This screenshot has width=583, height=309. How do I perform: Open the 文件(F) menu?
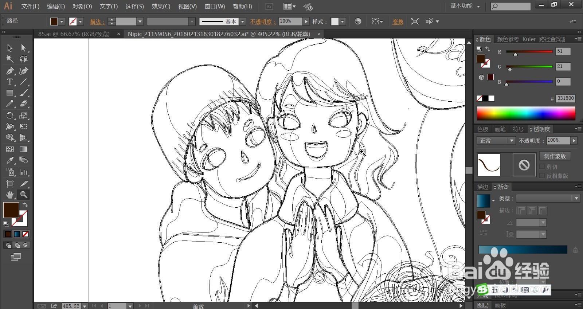point(30,7)
